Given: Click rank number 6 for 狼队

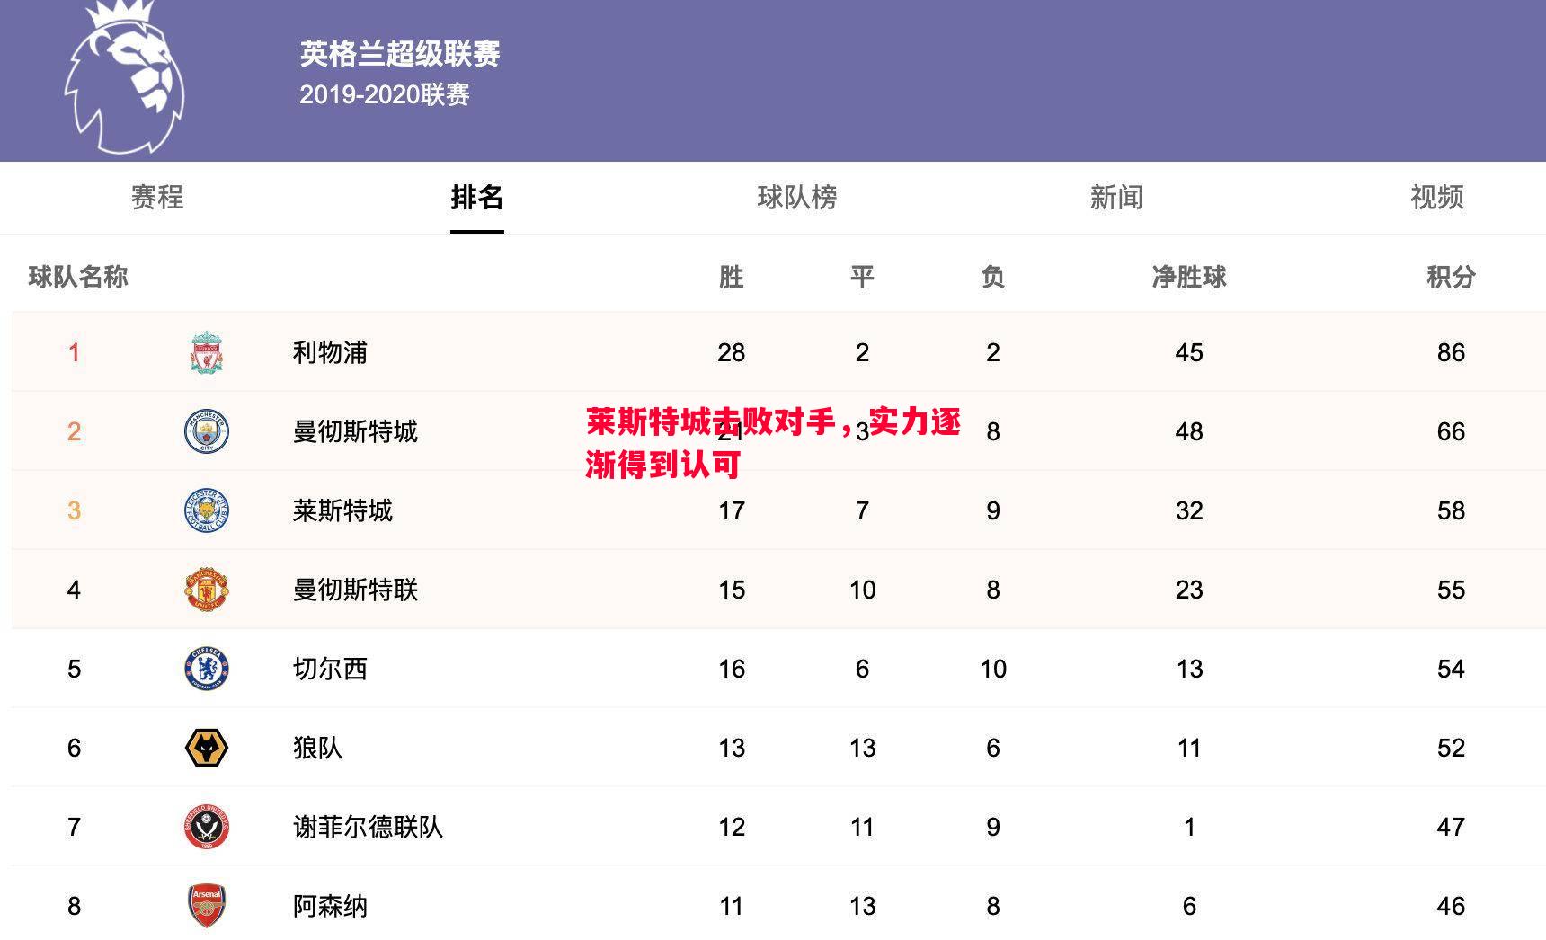Looking at the screenshot, I should (75, 748).
